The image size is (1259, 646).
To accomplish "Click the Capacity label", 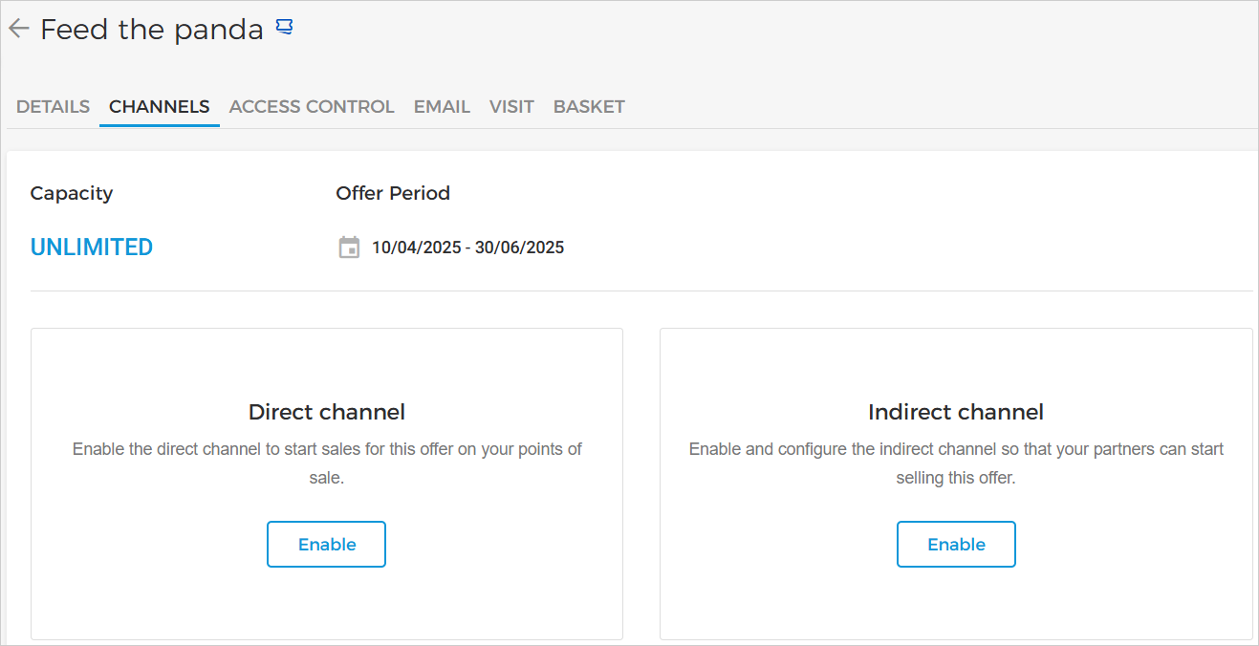I will (72, 193).
